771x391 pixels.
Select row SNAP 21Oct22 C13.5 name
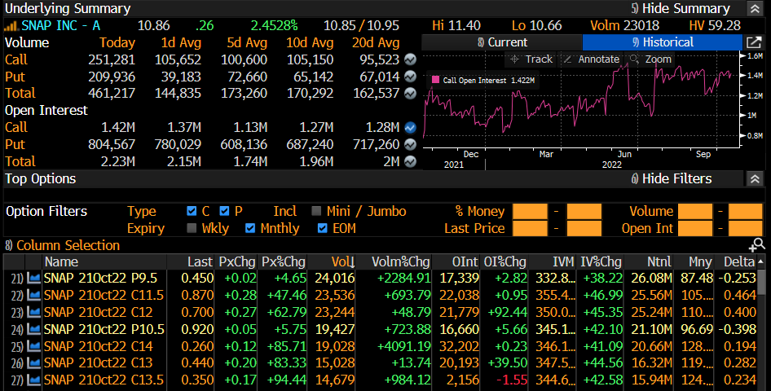tap(104, 380)
